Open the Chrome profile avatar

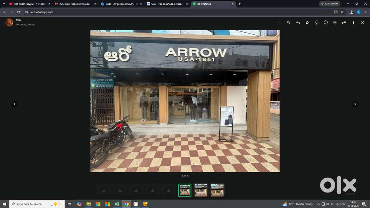tap(359, 12)
